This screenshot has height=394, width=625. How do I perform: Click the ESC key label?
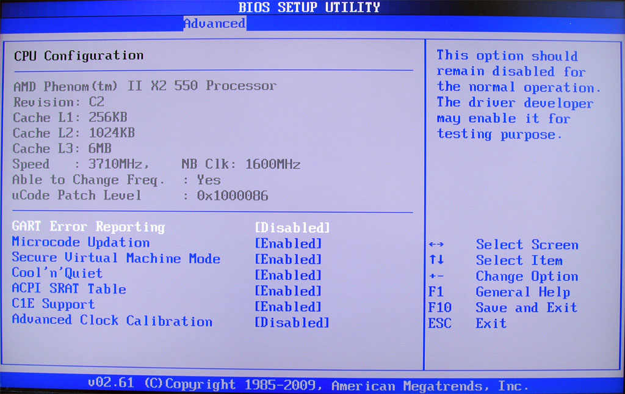(439, 323)
